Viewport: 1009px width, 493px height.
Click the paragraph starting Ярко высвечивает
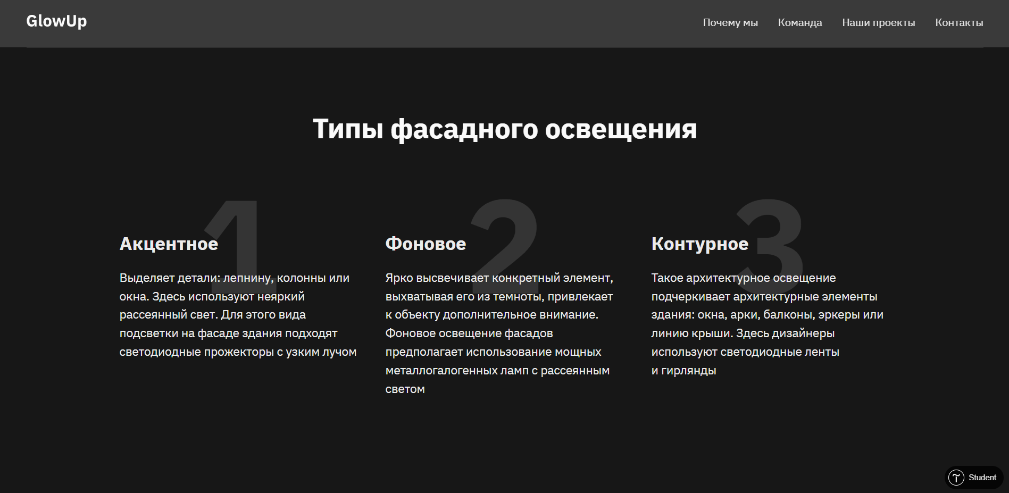[499, 333]
